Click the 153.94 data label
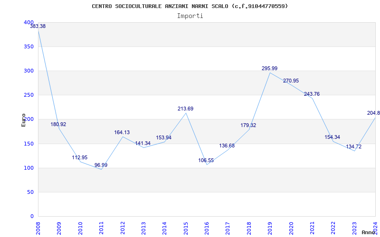Screen dimensions: 380x237 163,137
